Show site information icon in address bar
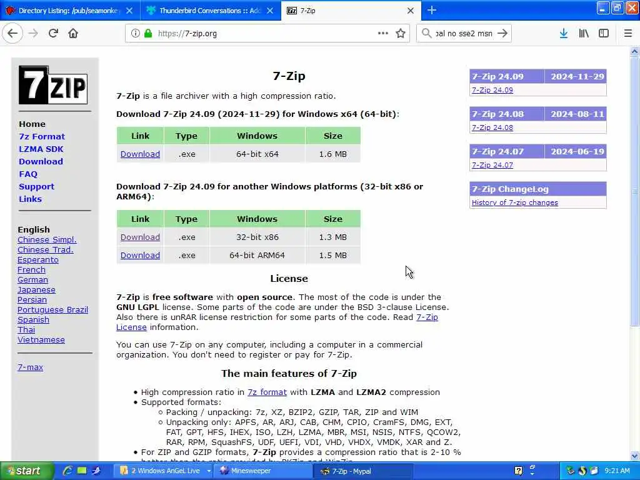The height and width of the screenshot is (480, 640). tap(135, 34)
